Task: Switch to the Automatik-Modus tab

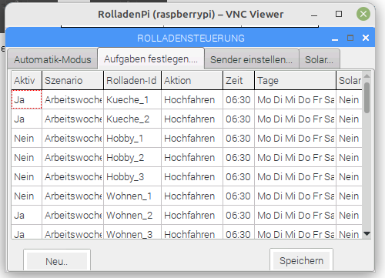Action: tap(52, 59)
